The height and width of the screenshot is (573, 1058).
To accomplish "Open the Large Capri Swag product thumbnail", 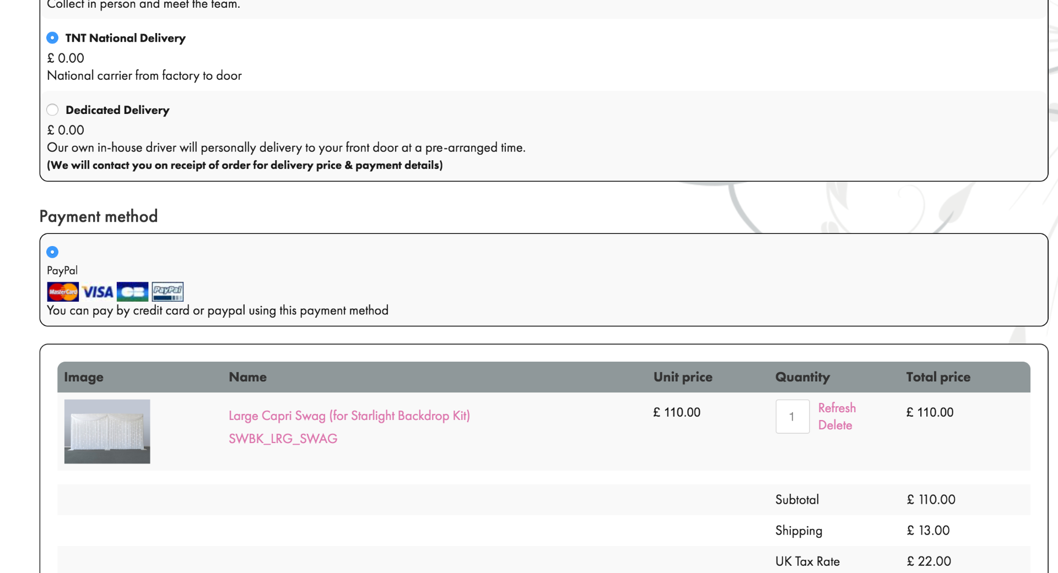I will coord(107,432).
